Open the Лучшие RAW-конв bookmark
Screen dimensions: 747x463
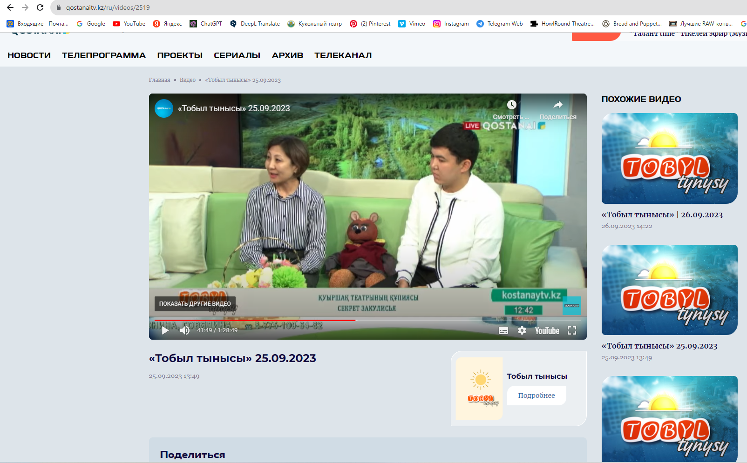pos(701,24)
